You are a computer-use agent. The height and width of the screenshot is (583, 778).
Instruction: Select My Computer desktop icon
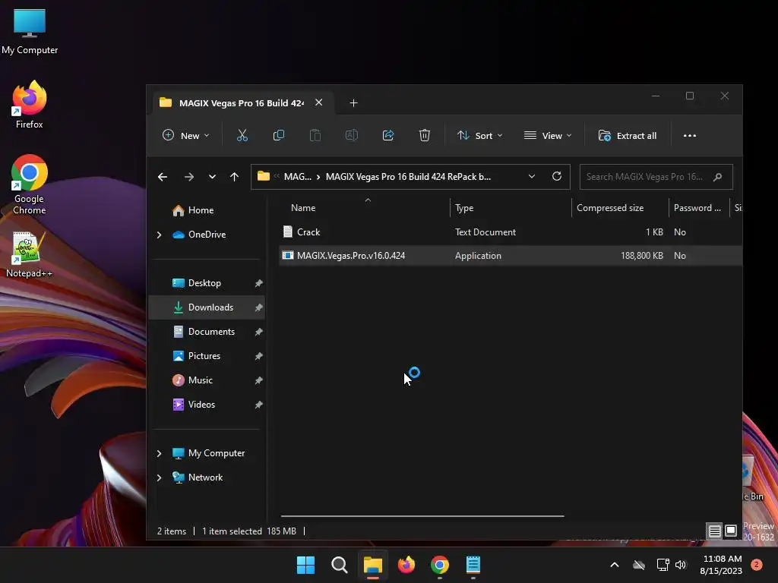(x=30, y=31)
